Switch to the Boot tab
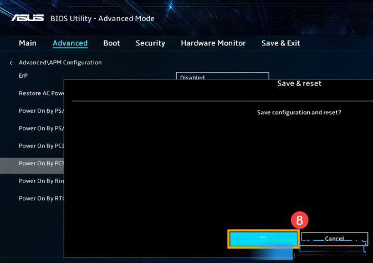This screenshot has height=263, width=373. (111, 43)
